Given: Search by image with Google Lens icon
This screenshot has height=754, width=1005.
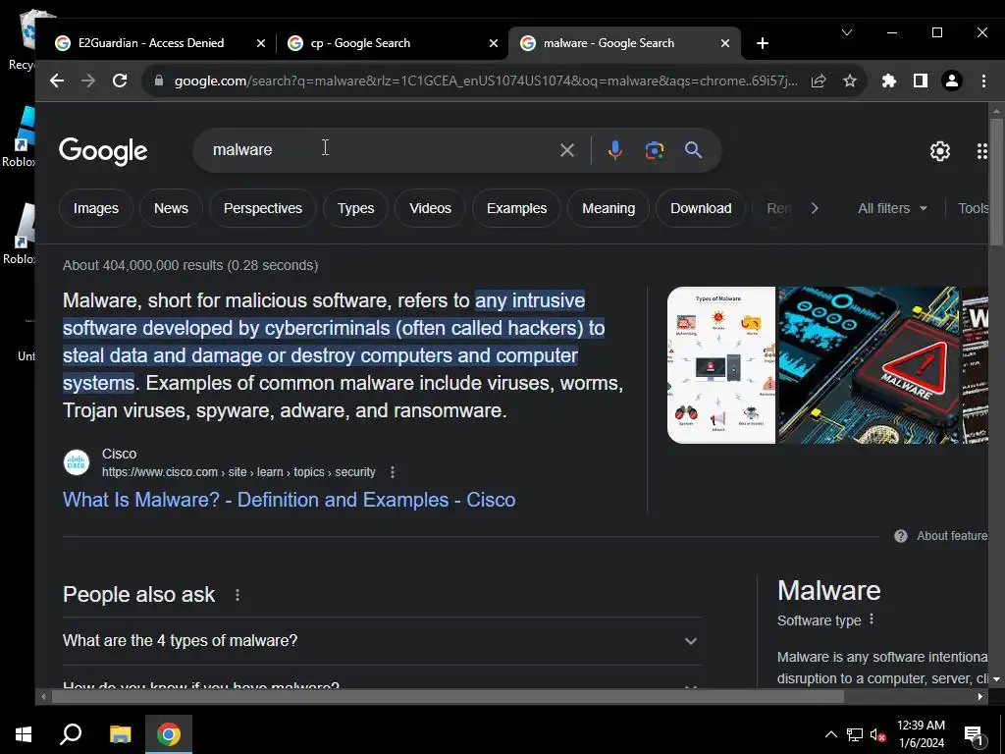Looking at the screenshot, I should [x=655, y=150].
